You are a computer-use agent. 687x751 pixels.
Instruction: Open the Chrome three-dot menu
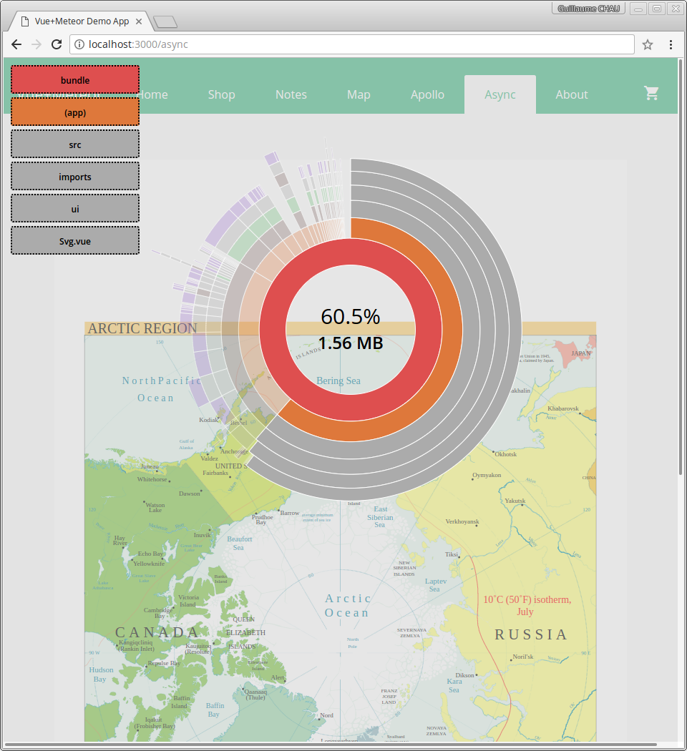(x=671, y=44)
